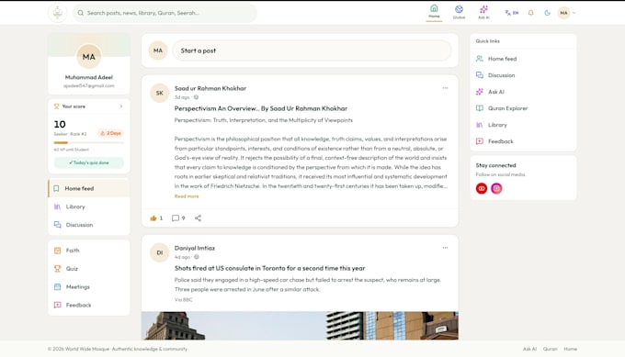The width and height of the screenshot is (625, 357).
Task: Open the EN language selector
Action: coord(512,13)
